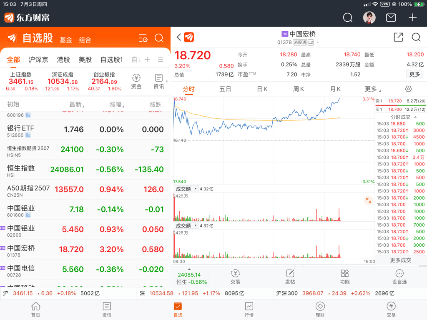Image resolution: width=427 pixels, height=320 pixels.
Task: Change second 成交额 indicator dropdown
Action: (x=186, y=226)
